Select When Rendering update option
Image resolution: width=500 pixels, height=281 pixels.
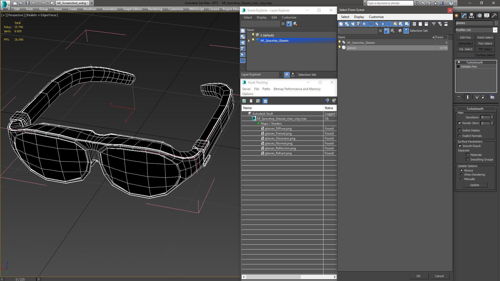pyautogui.click(x=461, y=175)
